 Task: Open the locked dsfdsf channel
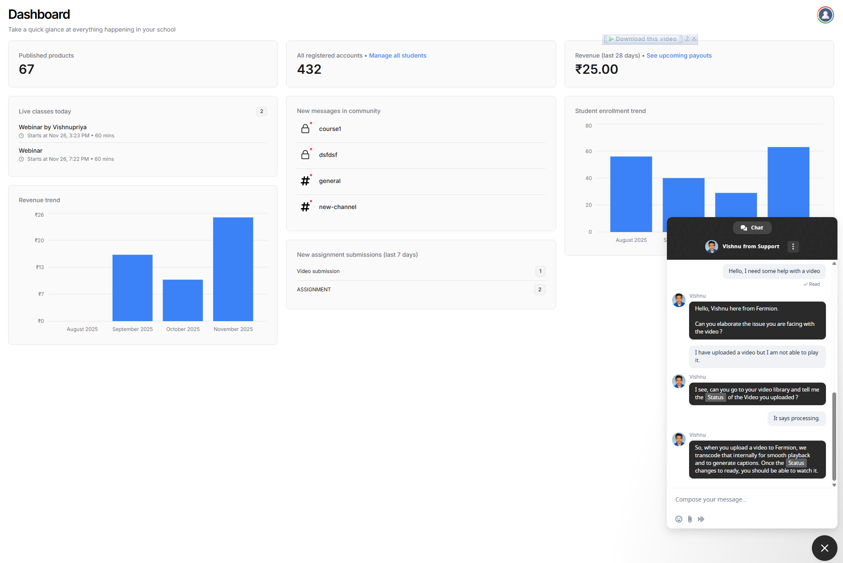point(328,155)
